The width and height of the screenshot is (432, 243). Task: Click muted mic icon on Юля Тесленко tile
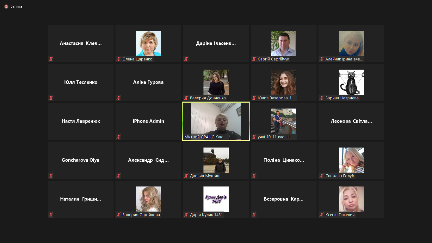[x=51, y=98]
